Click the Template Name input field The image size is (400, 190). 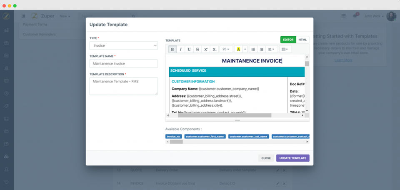point(123,63)
